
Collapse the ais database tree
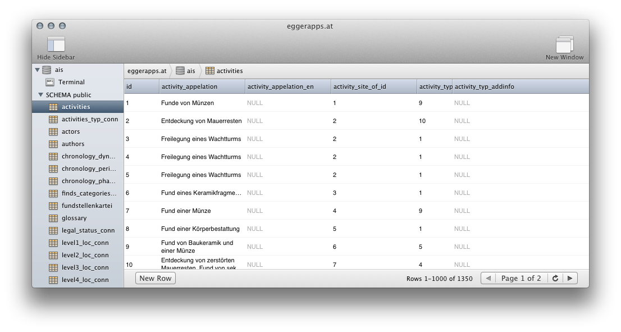(x=37, y=70)
